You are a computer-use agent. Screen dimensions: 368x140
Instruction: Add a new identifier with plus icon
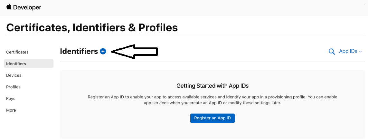point(103,51)
